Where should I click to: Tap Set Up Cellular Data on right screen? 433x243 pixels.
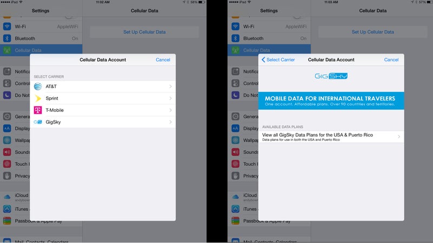coord(373,32)
